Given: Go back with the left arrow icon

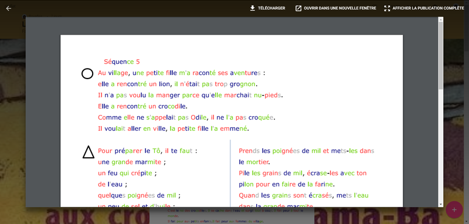Looking at the screenshot, I should pyautogui.click(x=8, y=8).
